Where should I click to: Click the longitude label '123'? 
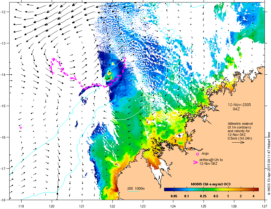143,206
